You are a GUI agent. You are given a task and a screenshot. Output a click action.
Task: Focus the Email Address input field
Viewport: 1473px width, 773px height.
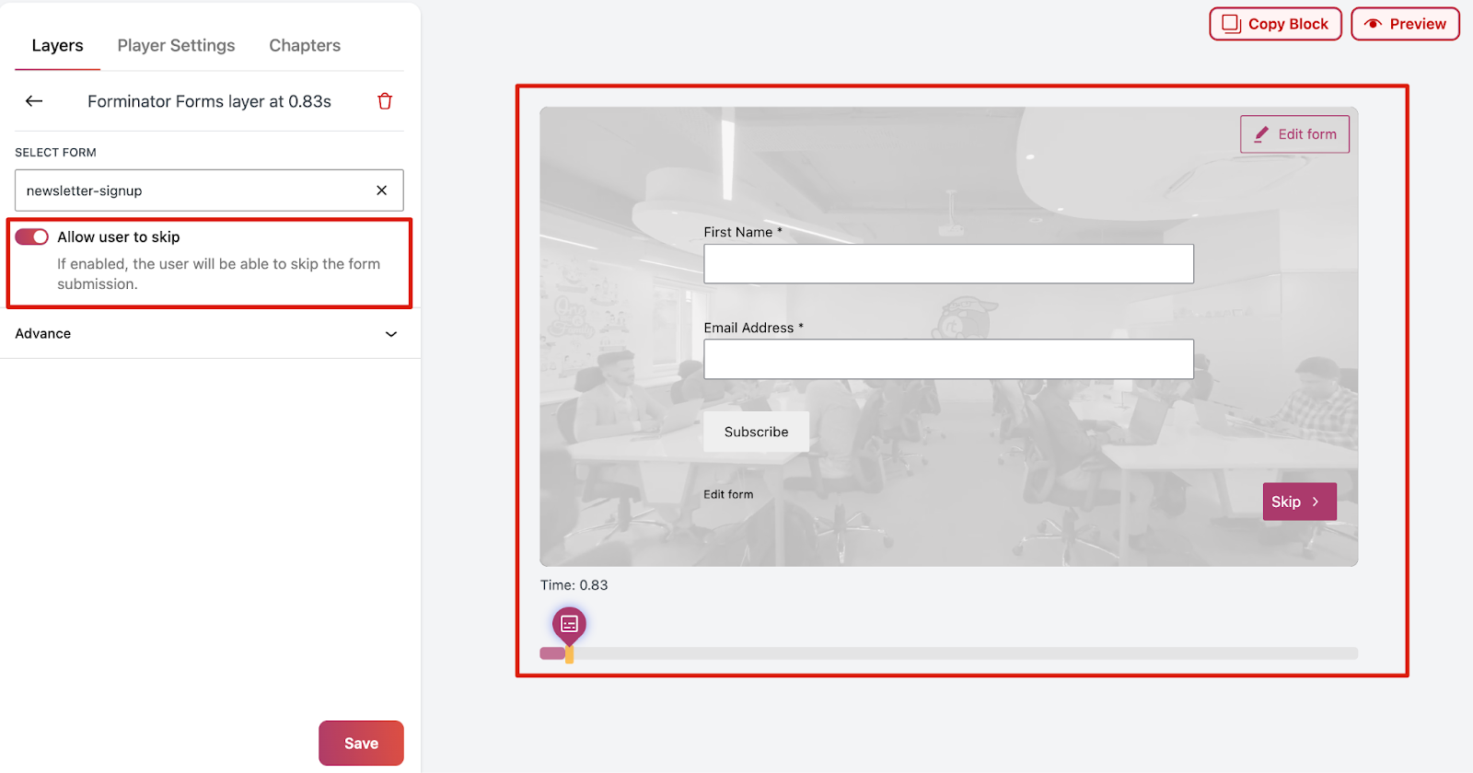[x=948, y=359]
